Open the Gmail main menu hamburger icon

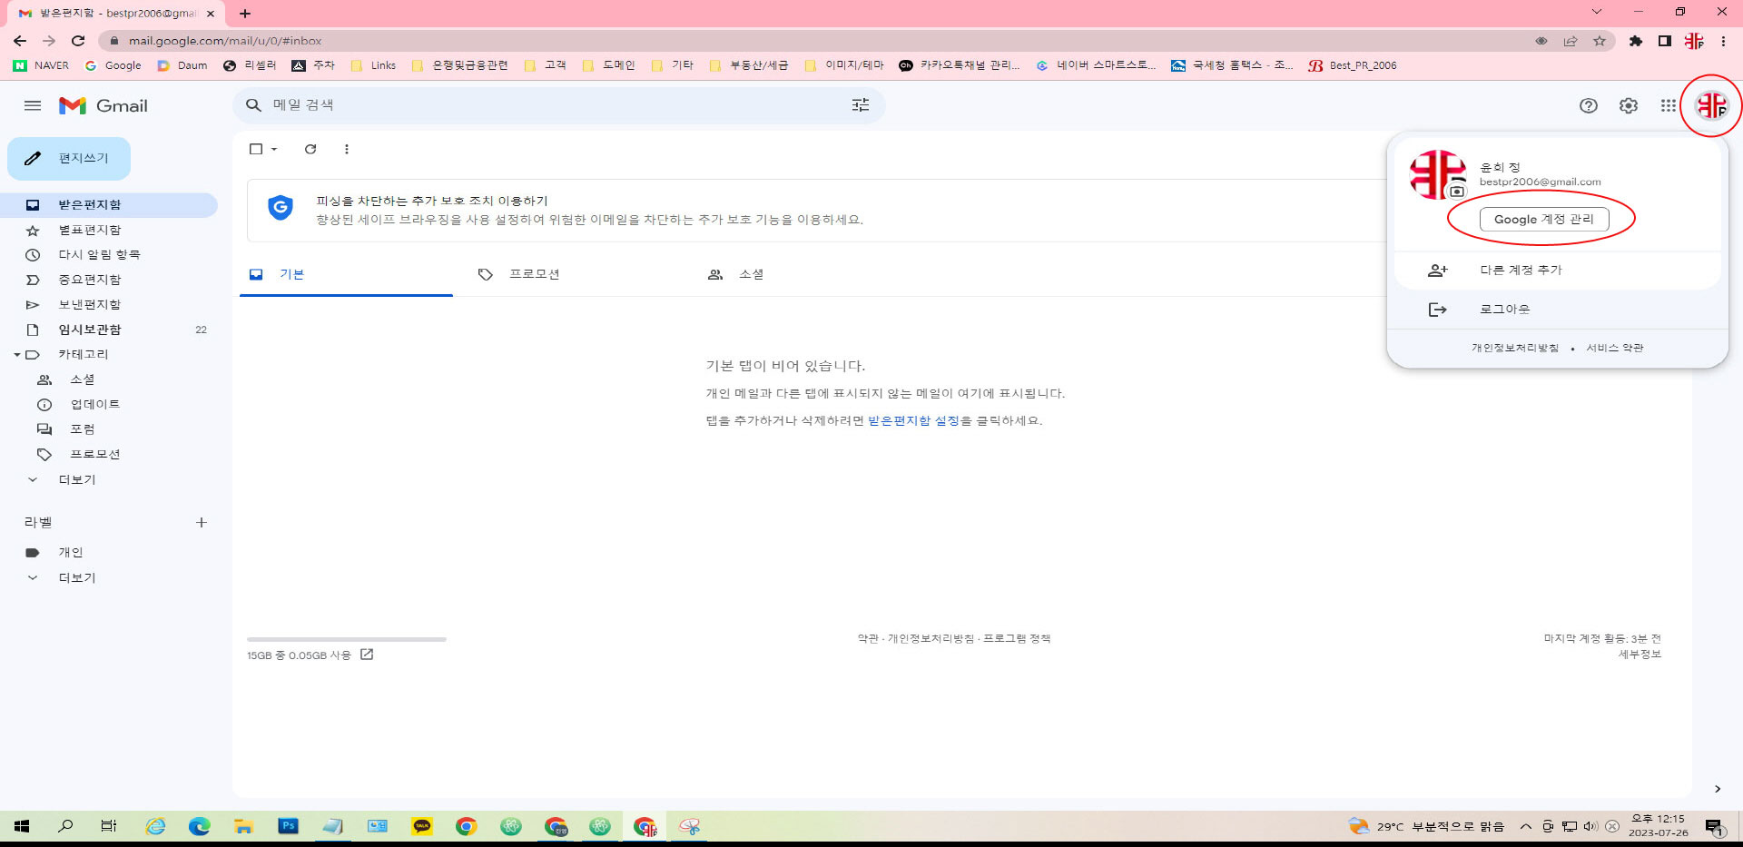33,105
